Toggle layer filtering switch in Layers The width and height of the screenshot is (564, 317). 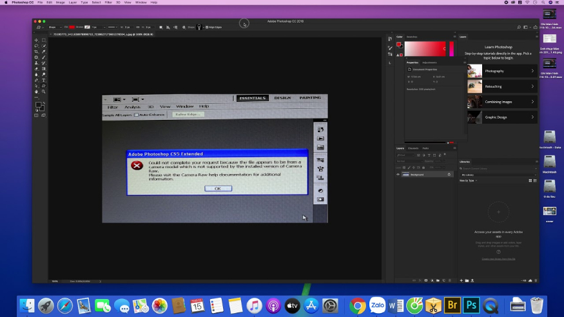pos(445,155)
